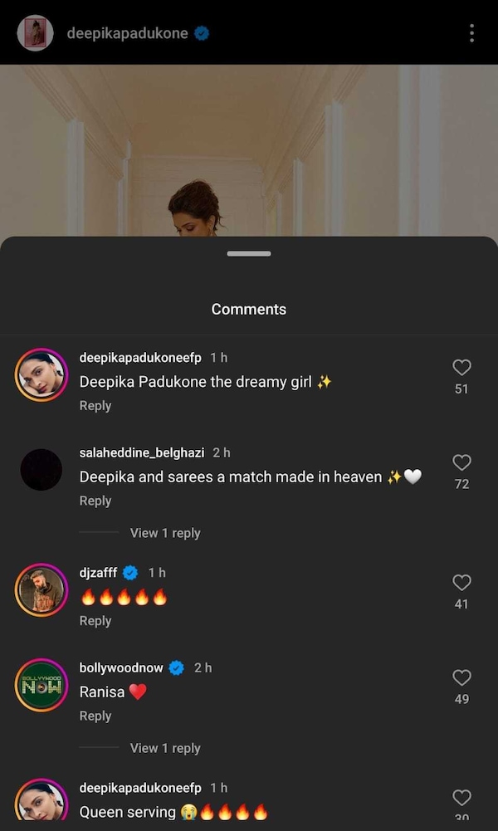Tap the comments sheet drag handle
This screenshot has width=498, height=831.
(249, 254)
